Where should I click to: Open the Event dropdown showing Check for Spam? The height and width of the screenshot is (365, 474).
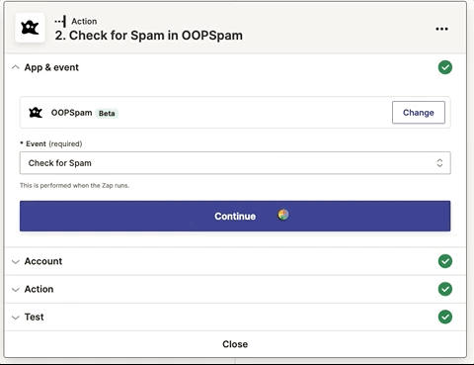click(235, 163)
